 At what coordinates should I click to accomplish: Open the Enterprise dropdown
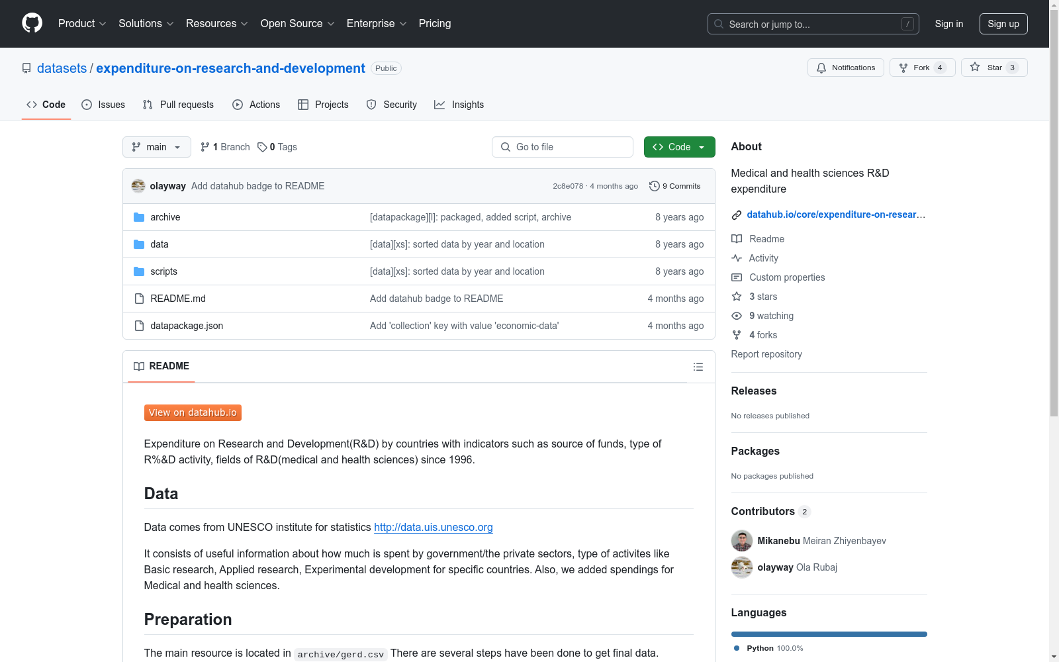click(x=377, y=24)
